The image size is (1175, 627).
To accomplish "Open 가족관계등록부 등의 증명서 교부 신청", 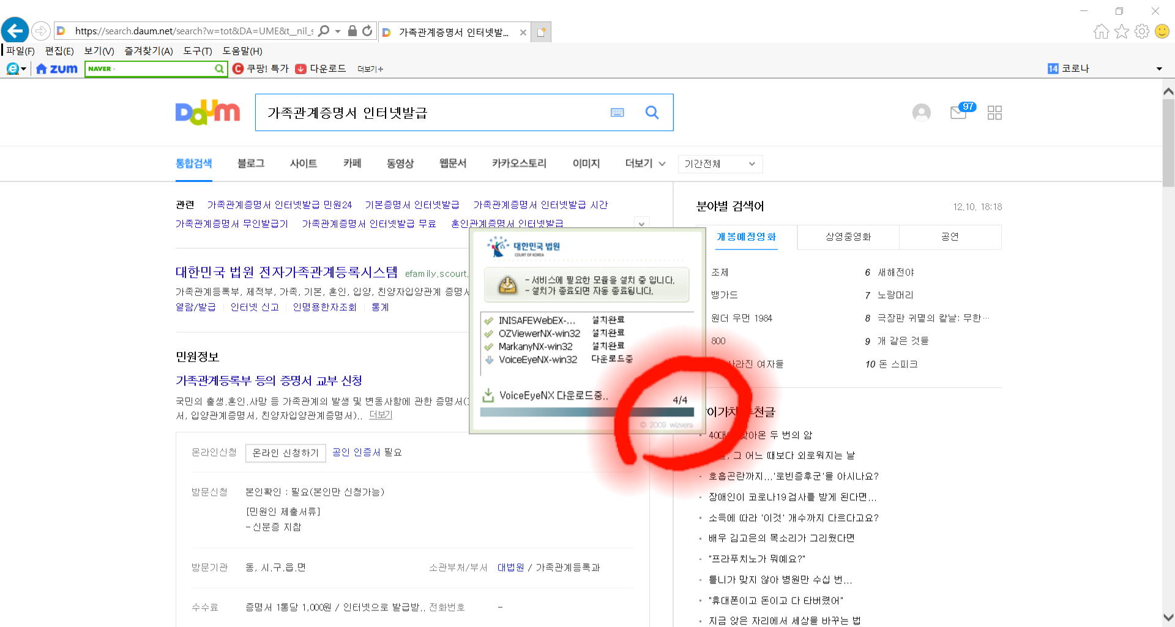I will pyautogui.click(x=269, y=380).
